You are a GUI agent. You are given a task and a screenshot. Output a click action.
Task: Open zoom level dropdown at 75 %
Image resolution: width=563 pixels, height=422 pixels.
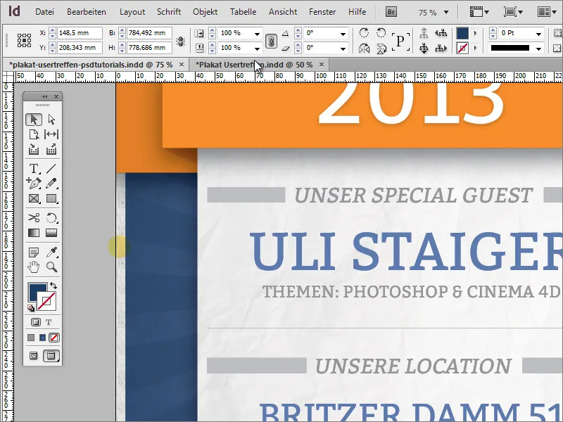(x=446, y=12)
